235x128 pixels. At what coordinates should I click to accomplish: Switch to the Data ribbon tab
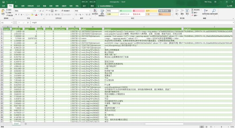[x=44, y=6]
